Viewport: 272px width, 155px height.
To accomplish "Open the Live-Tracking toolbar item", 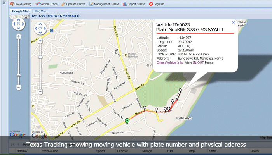I will click(21, 4).
